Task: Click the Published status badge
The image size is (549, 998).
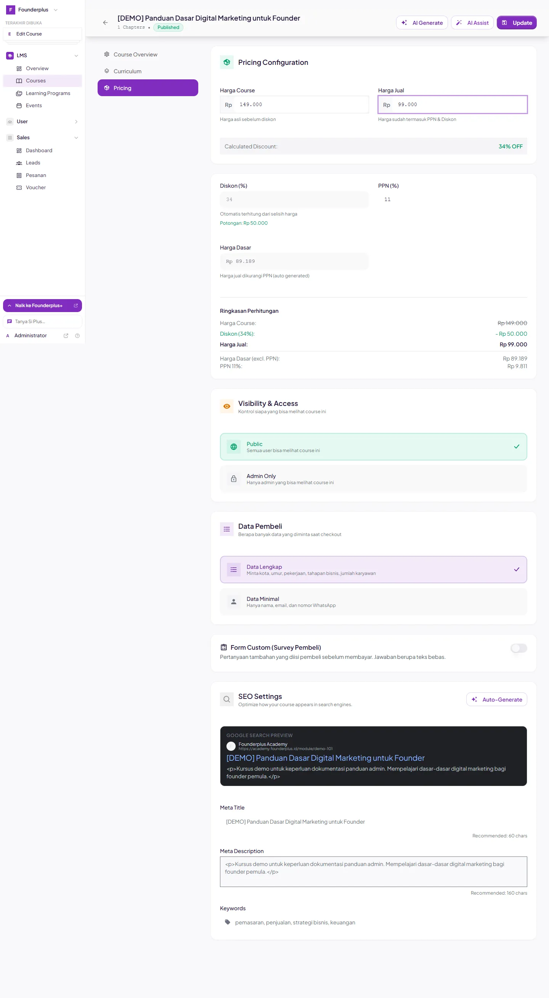Action: coord(168,27)
